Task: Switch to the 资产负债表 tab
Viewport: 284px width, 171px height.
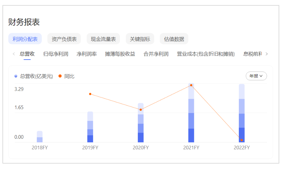Action: (x=64, y=39)
